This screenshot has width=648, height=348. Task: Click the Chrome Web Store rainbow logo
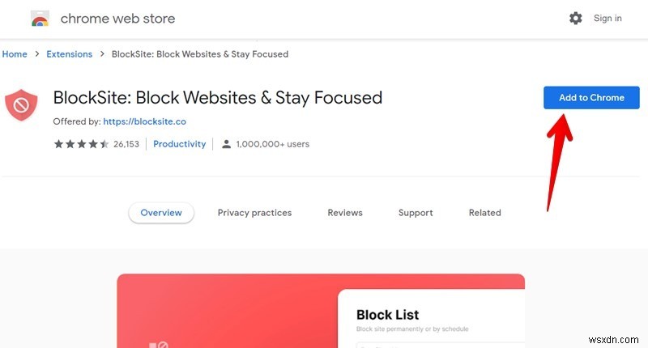[x=40, y=19]
